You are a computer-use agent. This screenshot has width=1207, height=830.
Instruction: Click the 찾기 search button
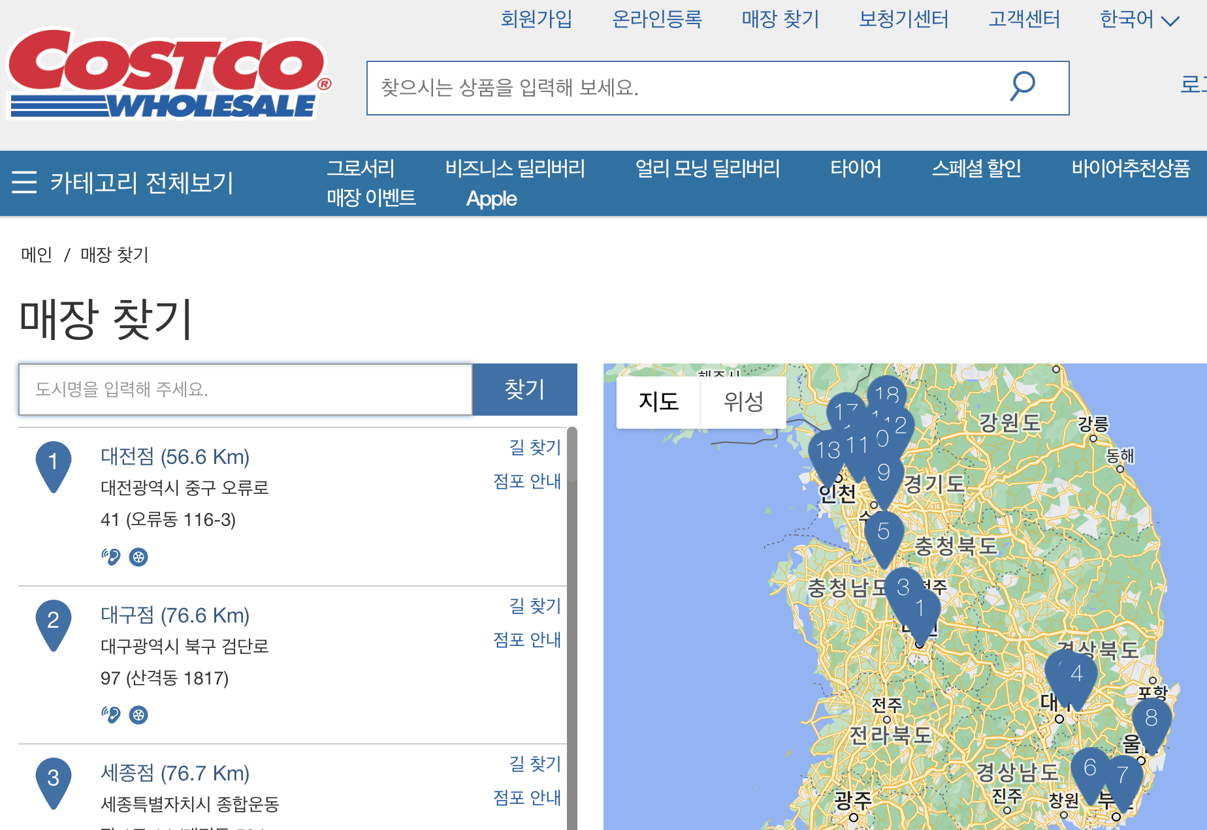click(524, 390)
